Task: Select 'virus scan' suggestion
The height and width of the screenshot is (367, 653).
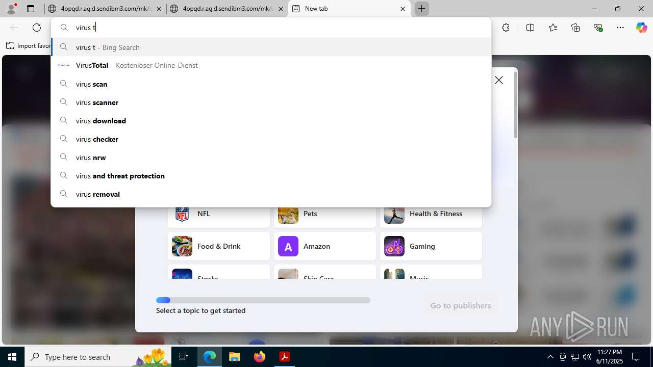Action: click(x=271, y=84)
